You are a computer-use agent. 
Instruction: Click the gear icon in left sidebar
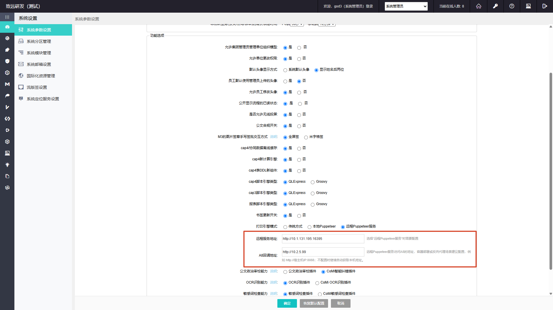click(x=7, y=38)
